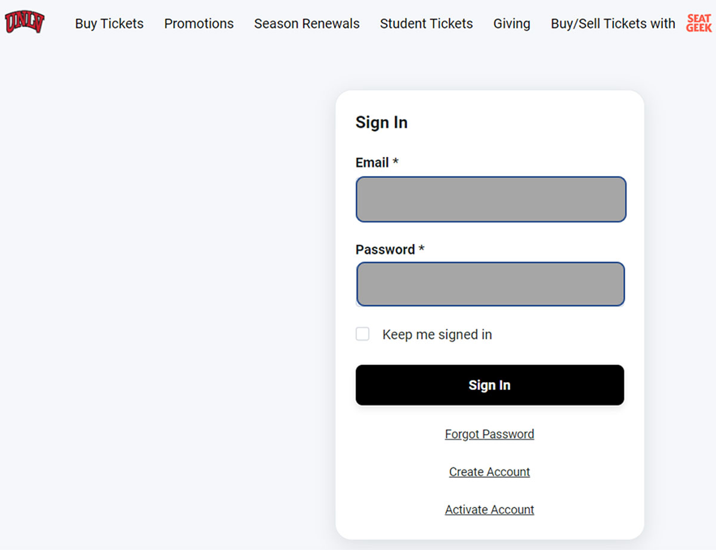Click the SeatGeek logo

[699, 23]
